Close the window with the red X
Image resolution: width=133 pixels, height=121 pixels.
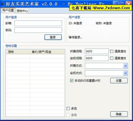(129, 3)
